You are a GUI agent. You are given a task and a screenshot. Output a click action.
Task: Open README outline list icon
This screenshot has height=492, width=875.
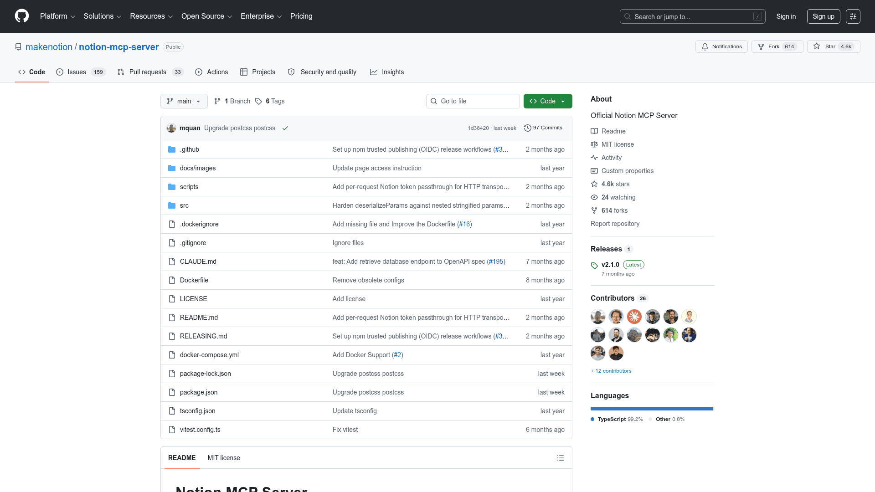560,458
